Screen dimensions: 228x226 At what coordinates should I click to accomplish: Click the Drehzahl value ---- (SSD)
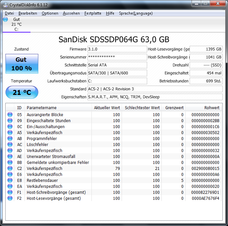(206, 65)
